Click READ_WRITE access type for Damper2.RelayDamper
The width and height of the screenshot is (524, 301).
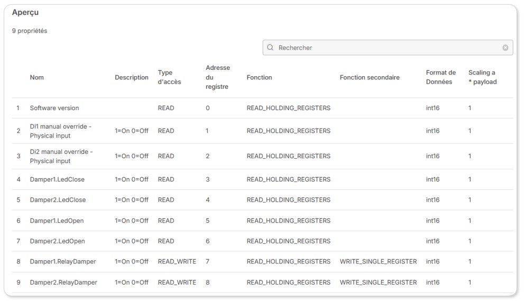pos(177,282)
